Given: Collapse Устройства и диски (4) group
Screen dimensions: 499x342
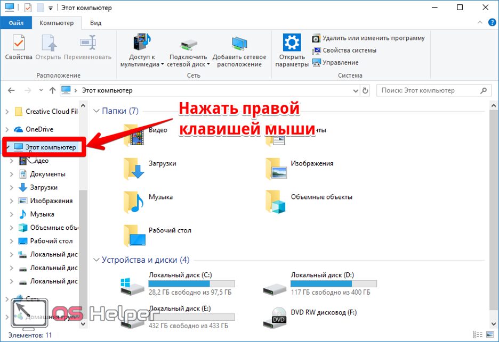Looking at the screenshot, I should (96, 260).
